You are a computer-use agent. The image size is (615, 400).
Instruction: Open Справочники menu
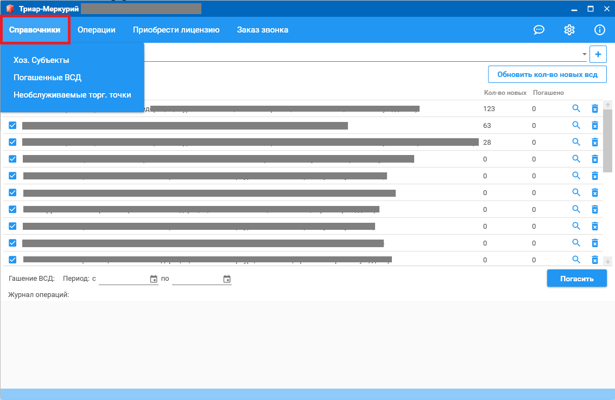35,30
